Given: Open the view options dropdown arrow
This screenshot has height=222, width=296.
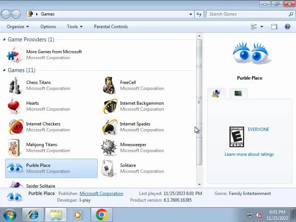Looking at the screenshot, I should pyautogui.click(x=262, y=27).
